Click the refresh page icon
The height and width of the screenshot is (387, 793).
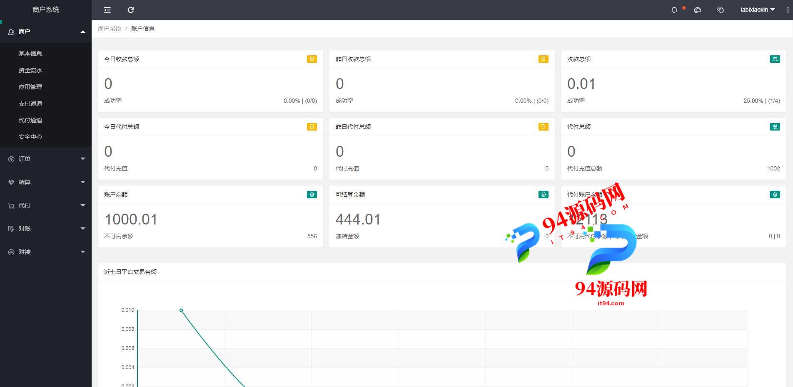(x=131, y=10)
